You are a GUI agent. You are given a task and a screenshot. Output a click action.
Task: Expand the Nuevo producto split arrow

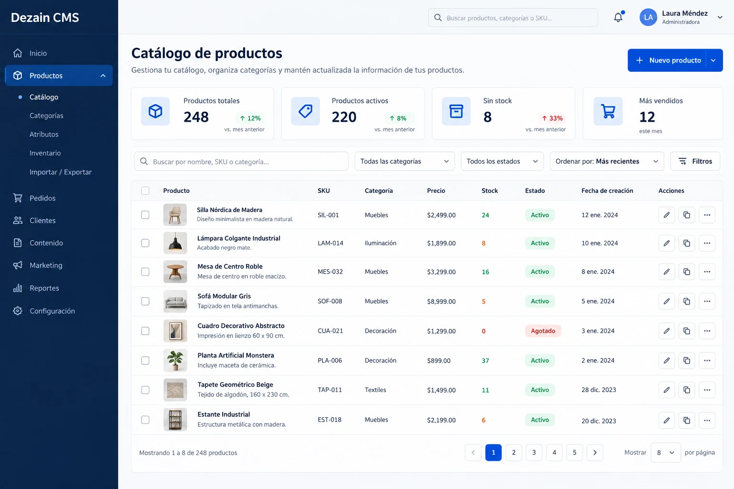[713, 60]
